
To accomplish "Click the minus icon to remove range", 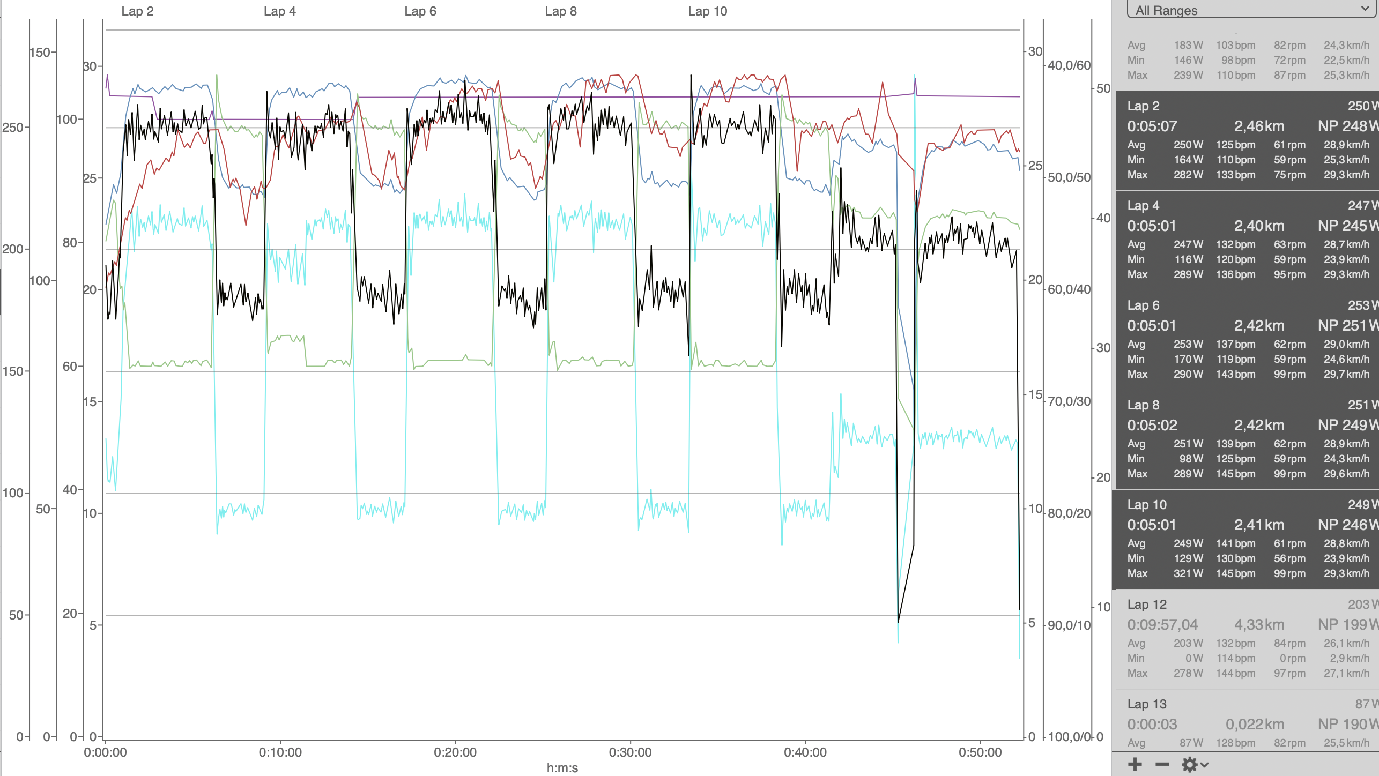I will coord(1162,764).
